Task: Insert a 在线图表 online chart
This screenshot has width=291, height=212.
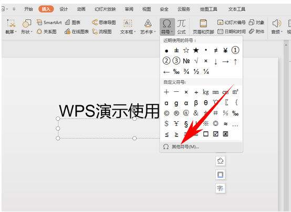Action: click(77, 31)
